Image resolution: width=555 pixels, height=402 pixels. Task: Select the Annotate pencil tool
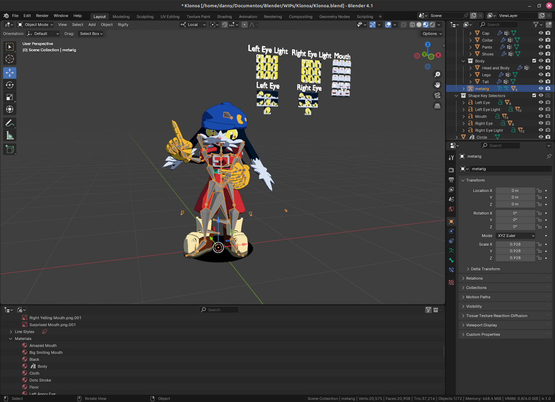click(x=9, y=123)
